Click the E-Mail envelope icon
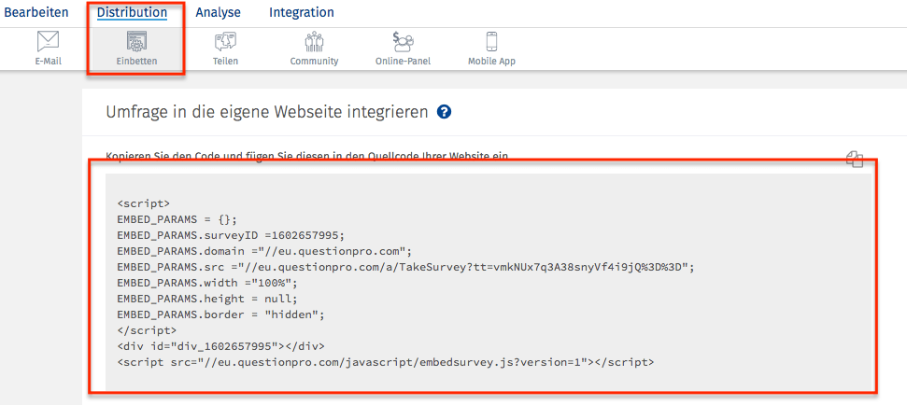Image resolution: width=907 pixels, height=405 pixels. pos(48,42)
